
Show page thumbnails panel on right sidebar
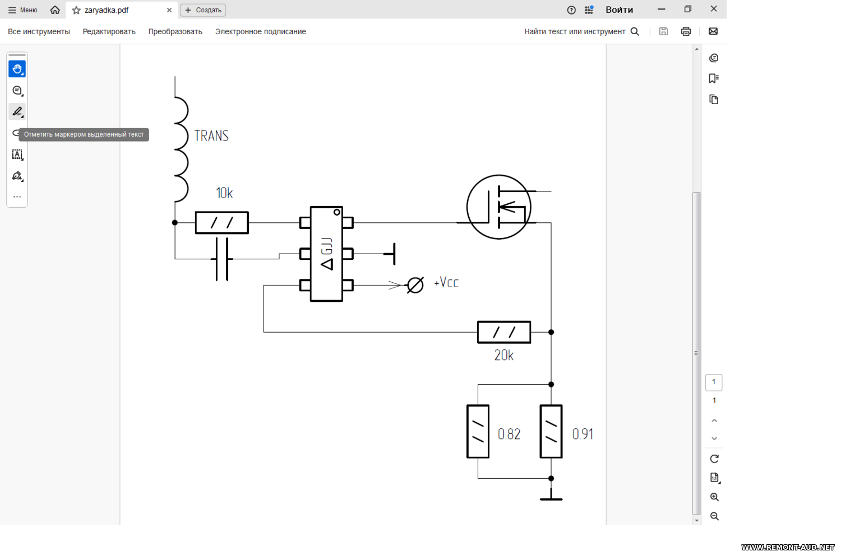[x=714, y=100]
